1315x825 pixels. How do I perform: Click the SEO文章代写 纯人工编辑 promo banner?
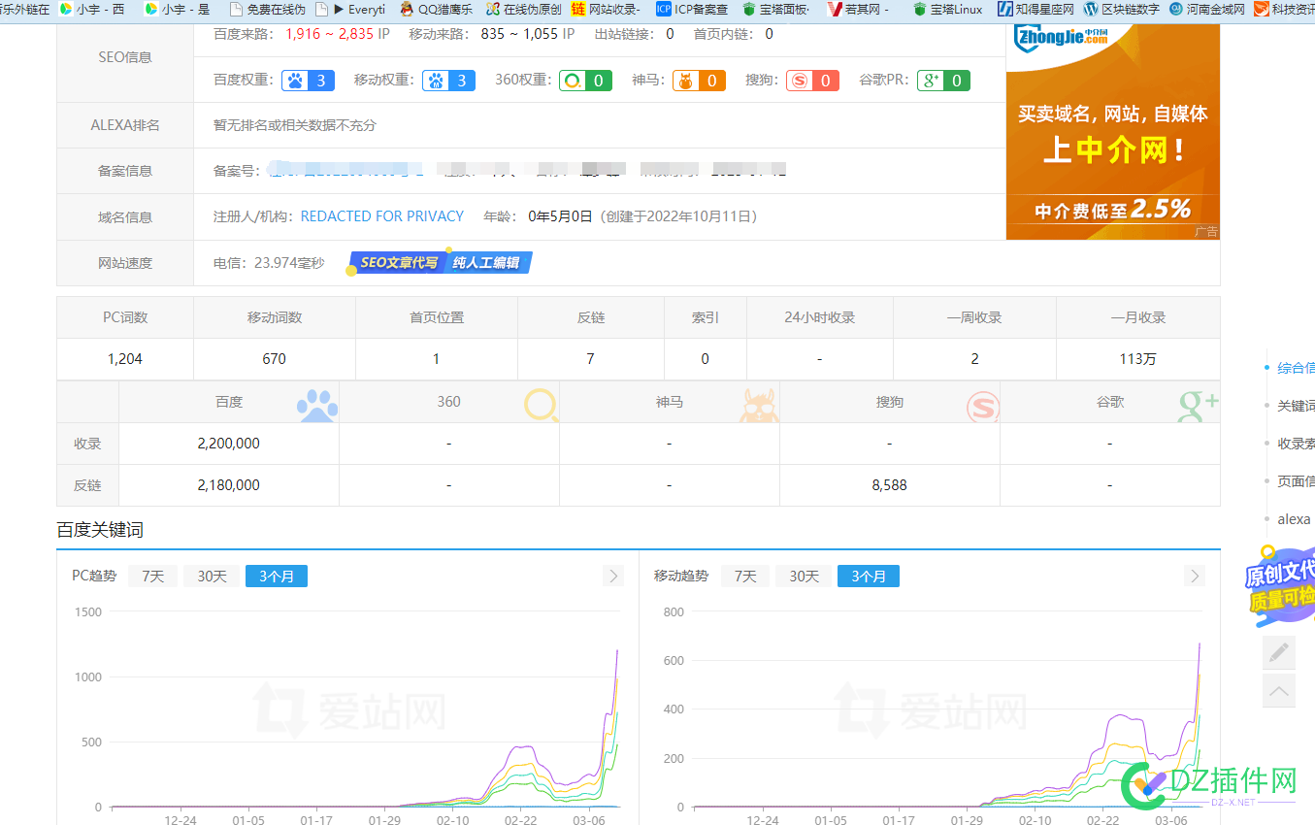pos(440,263)
